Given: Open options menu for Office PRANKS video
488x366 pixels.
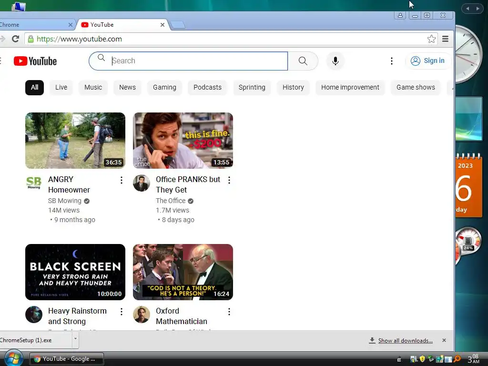Looking at the screenshot, I should pos(229,180).
